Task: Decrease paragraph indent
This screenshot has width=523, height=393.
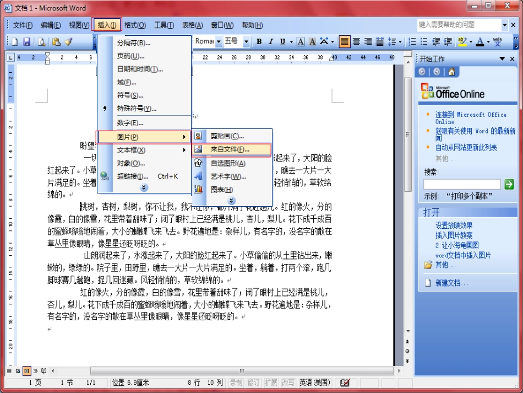Action: point(435,41)
